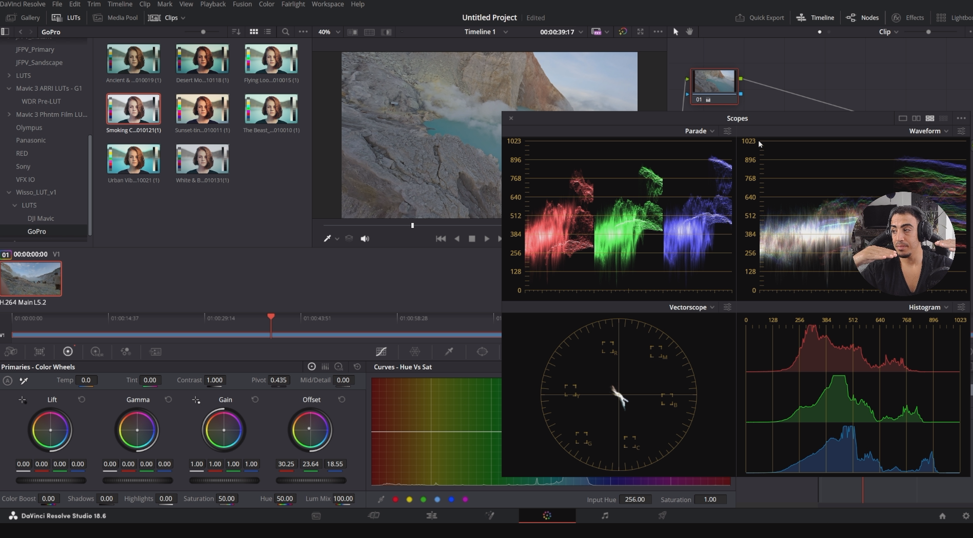The height and width of the screenshot is (538, 973).
Task: Select the Urban Vib LUT thumbnail
Action: (x=133, y=159)
